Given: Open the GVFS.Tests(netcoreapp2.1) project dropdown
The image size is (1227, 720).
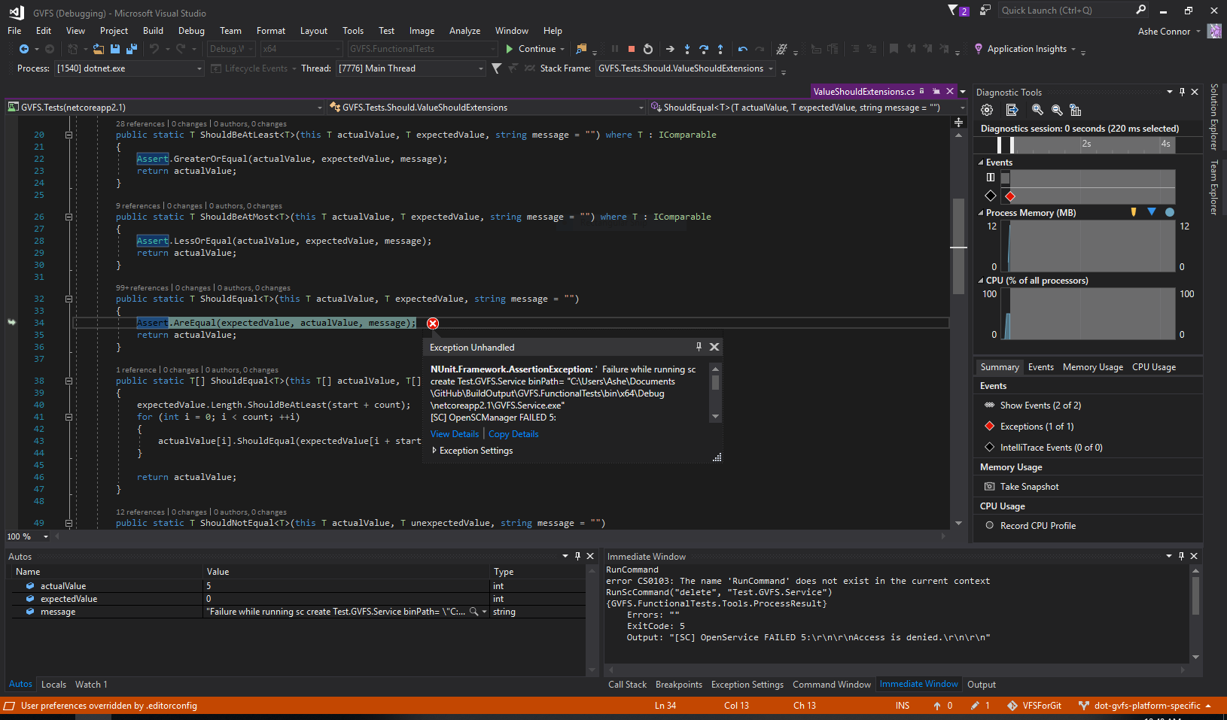Looking at the screenshot, I should click(x=165, y=108).
